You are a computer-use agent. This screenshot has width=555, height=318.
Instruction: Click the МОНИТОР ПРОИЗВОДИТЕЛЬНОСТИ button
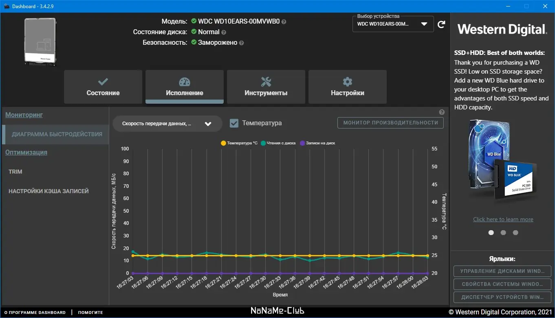(x=390, y=122)
